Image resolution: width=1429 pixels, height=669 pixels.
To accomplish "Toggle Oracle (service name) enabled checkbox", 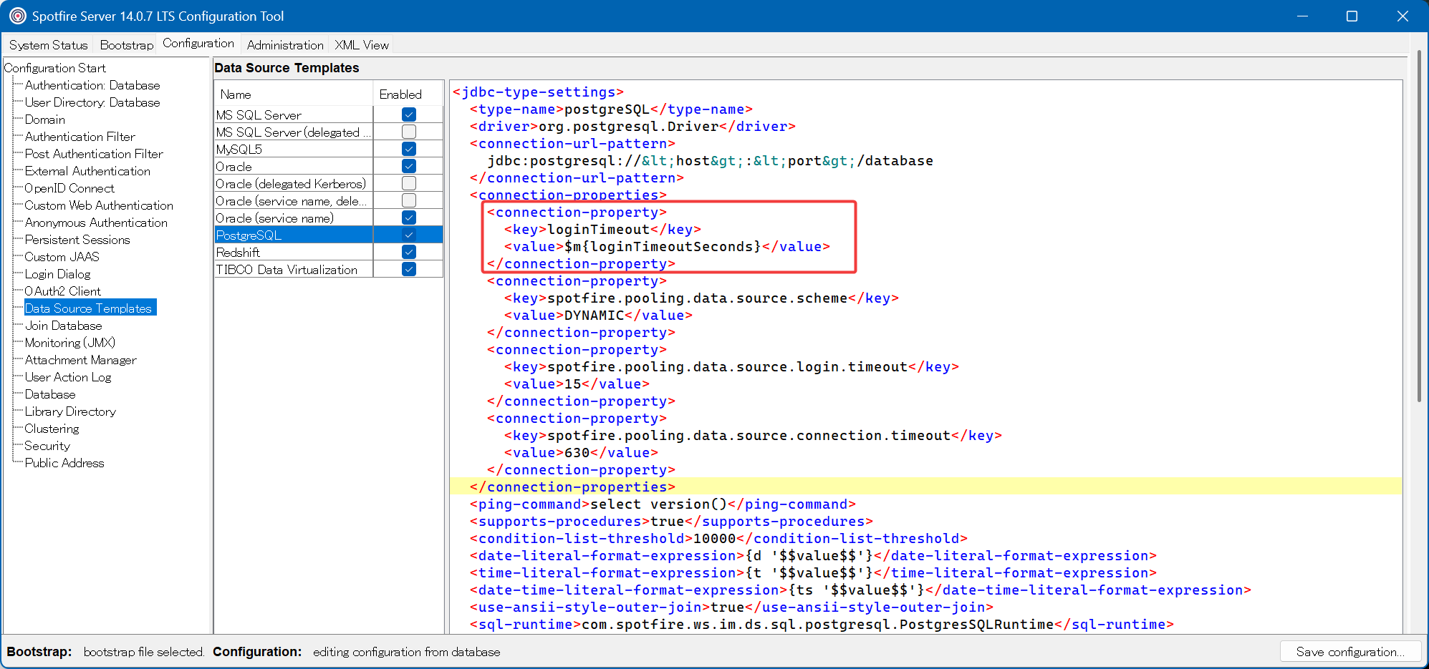I will click(x=409, y=218).
